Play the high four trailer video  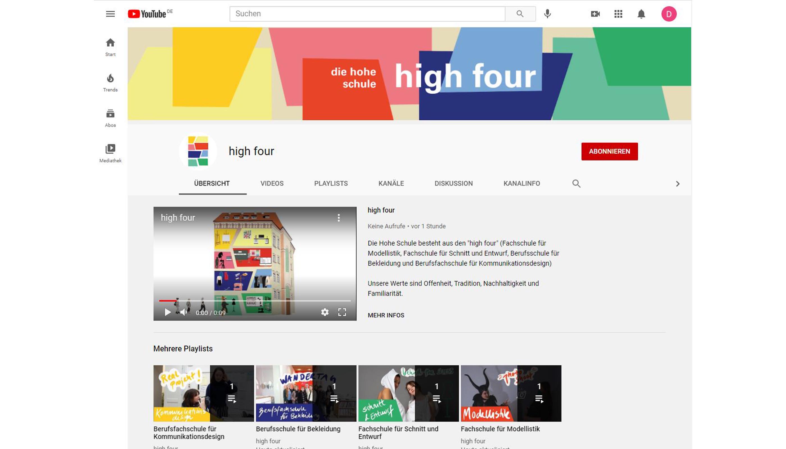(x=168, y=312)
